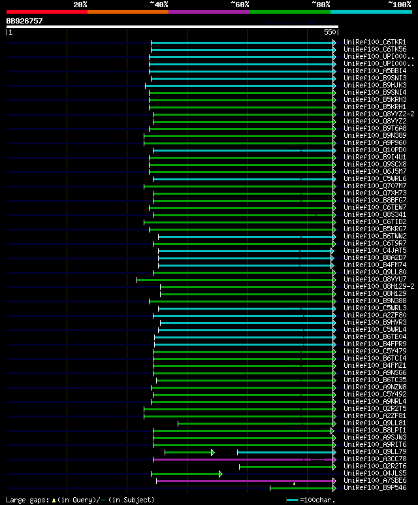418x505 pixels.
Task: Click the green alignment bar for UniRef100_B9P546
Action: pos(302,488)
